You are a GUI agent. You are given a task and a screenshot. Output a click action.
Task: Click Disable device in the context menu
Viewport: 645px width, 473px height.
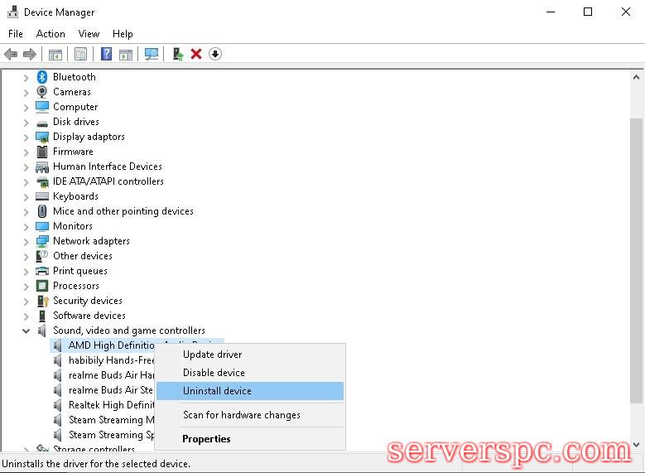(214, 373)
